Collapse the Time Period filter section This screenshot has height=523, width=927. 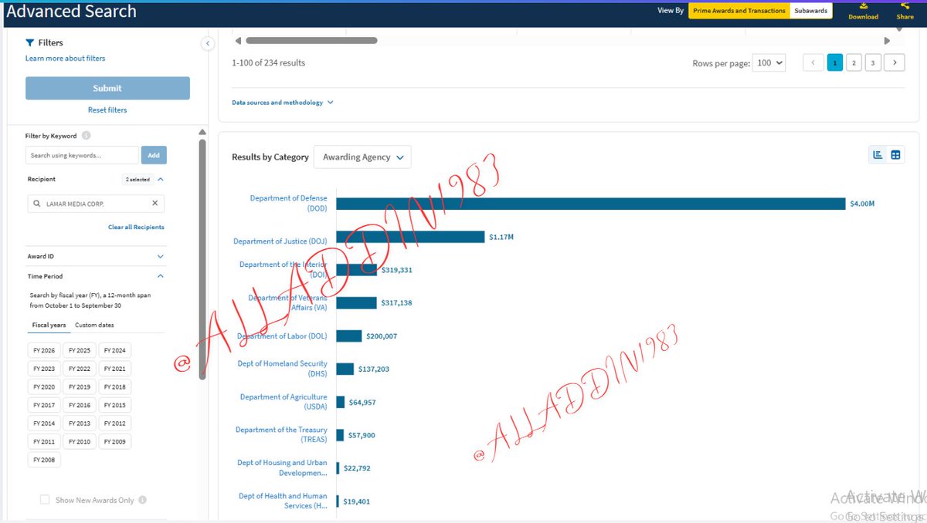[x=161, y=276]
